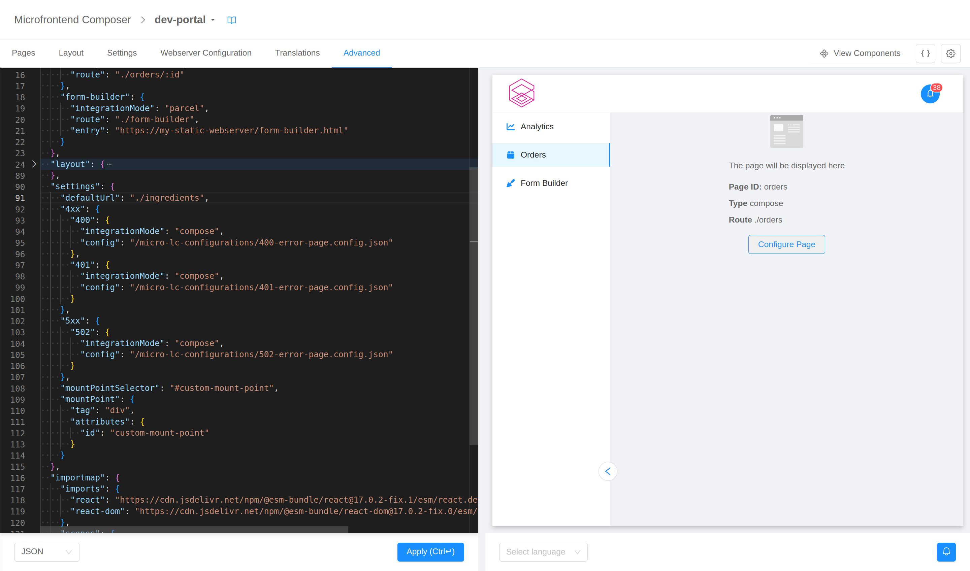Click the Form Builder brush icon
The height and width of the screenshot is (571, 970).
(x=510, y=183)
